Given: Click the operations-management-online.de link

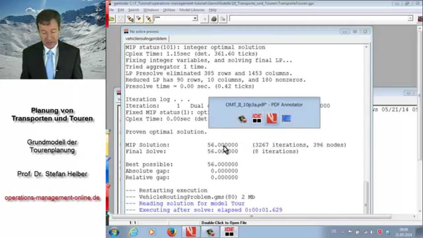Looking at the screenshot, I should pos(52,198).
